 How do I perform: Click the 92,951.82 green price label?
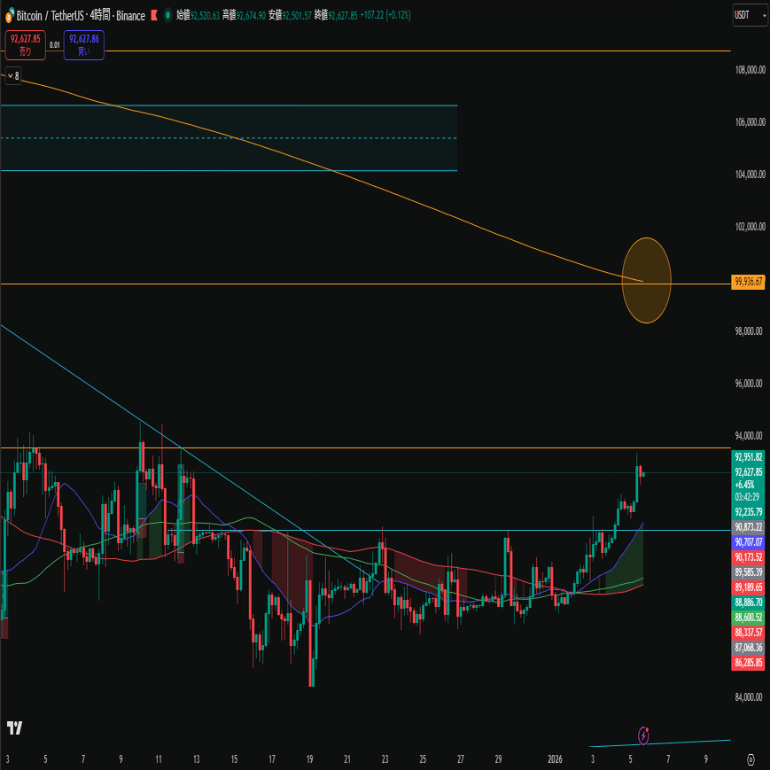[x=748, y=457]
